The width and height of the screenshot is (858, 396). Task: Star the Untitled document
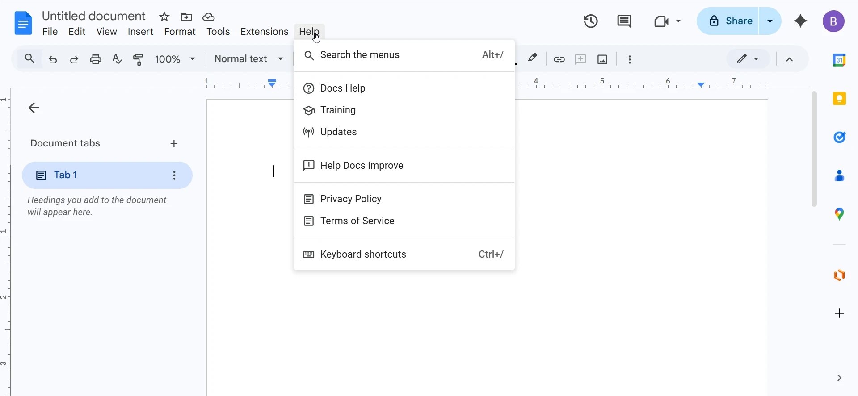pos(164,17)
